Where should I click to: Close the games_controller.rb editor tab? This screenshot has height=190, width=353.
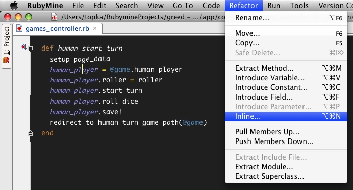[95, 28]
